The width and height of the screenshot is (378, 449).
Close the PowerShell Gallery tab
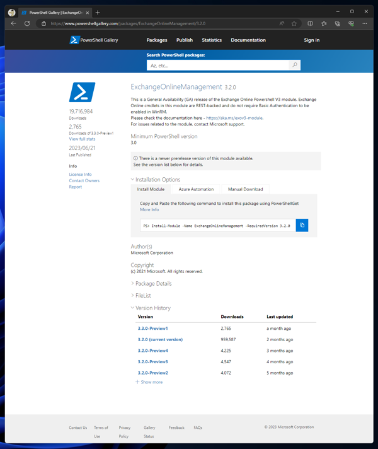88,13
